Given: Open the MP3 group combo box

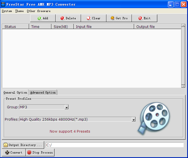Looking at the screenshot, I should pyautogui.click(x=44, y=107).
